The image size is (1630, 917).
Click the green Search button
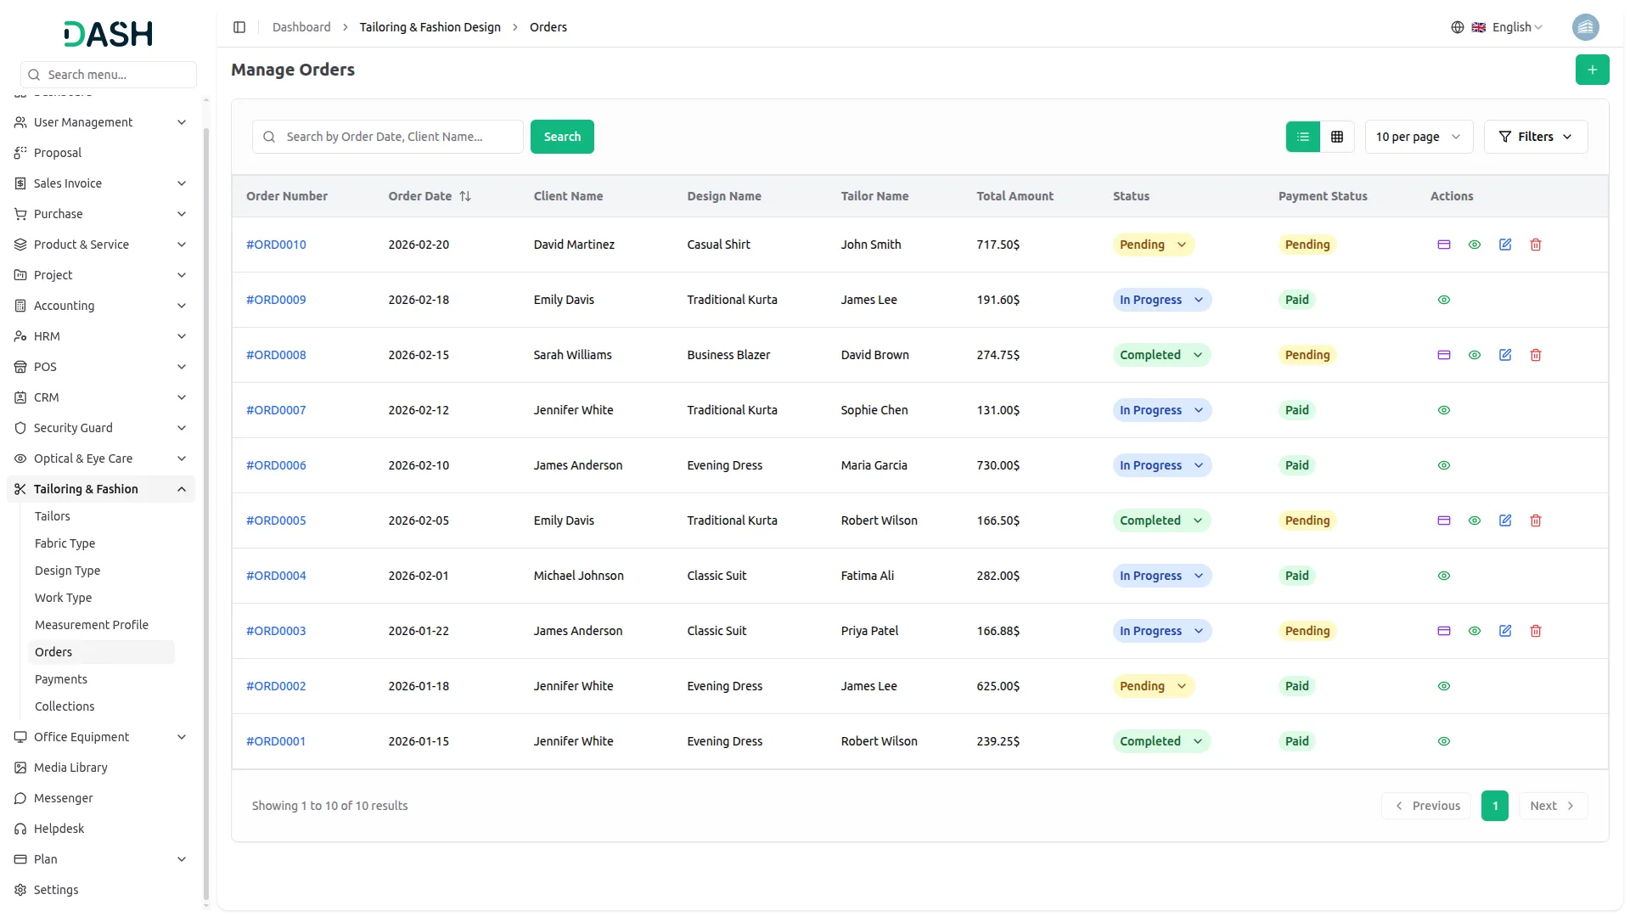(562, 137)
